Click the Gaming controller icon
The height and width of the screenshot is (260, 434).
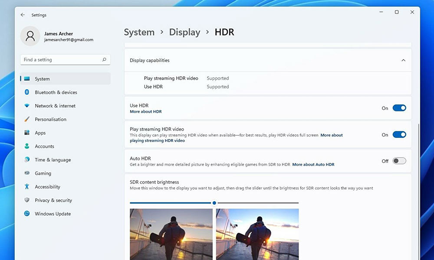pos(27,173)
